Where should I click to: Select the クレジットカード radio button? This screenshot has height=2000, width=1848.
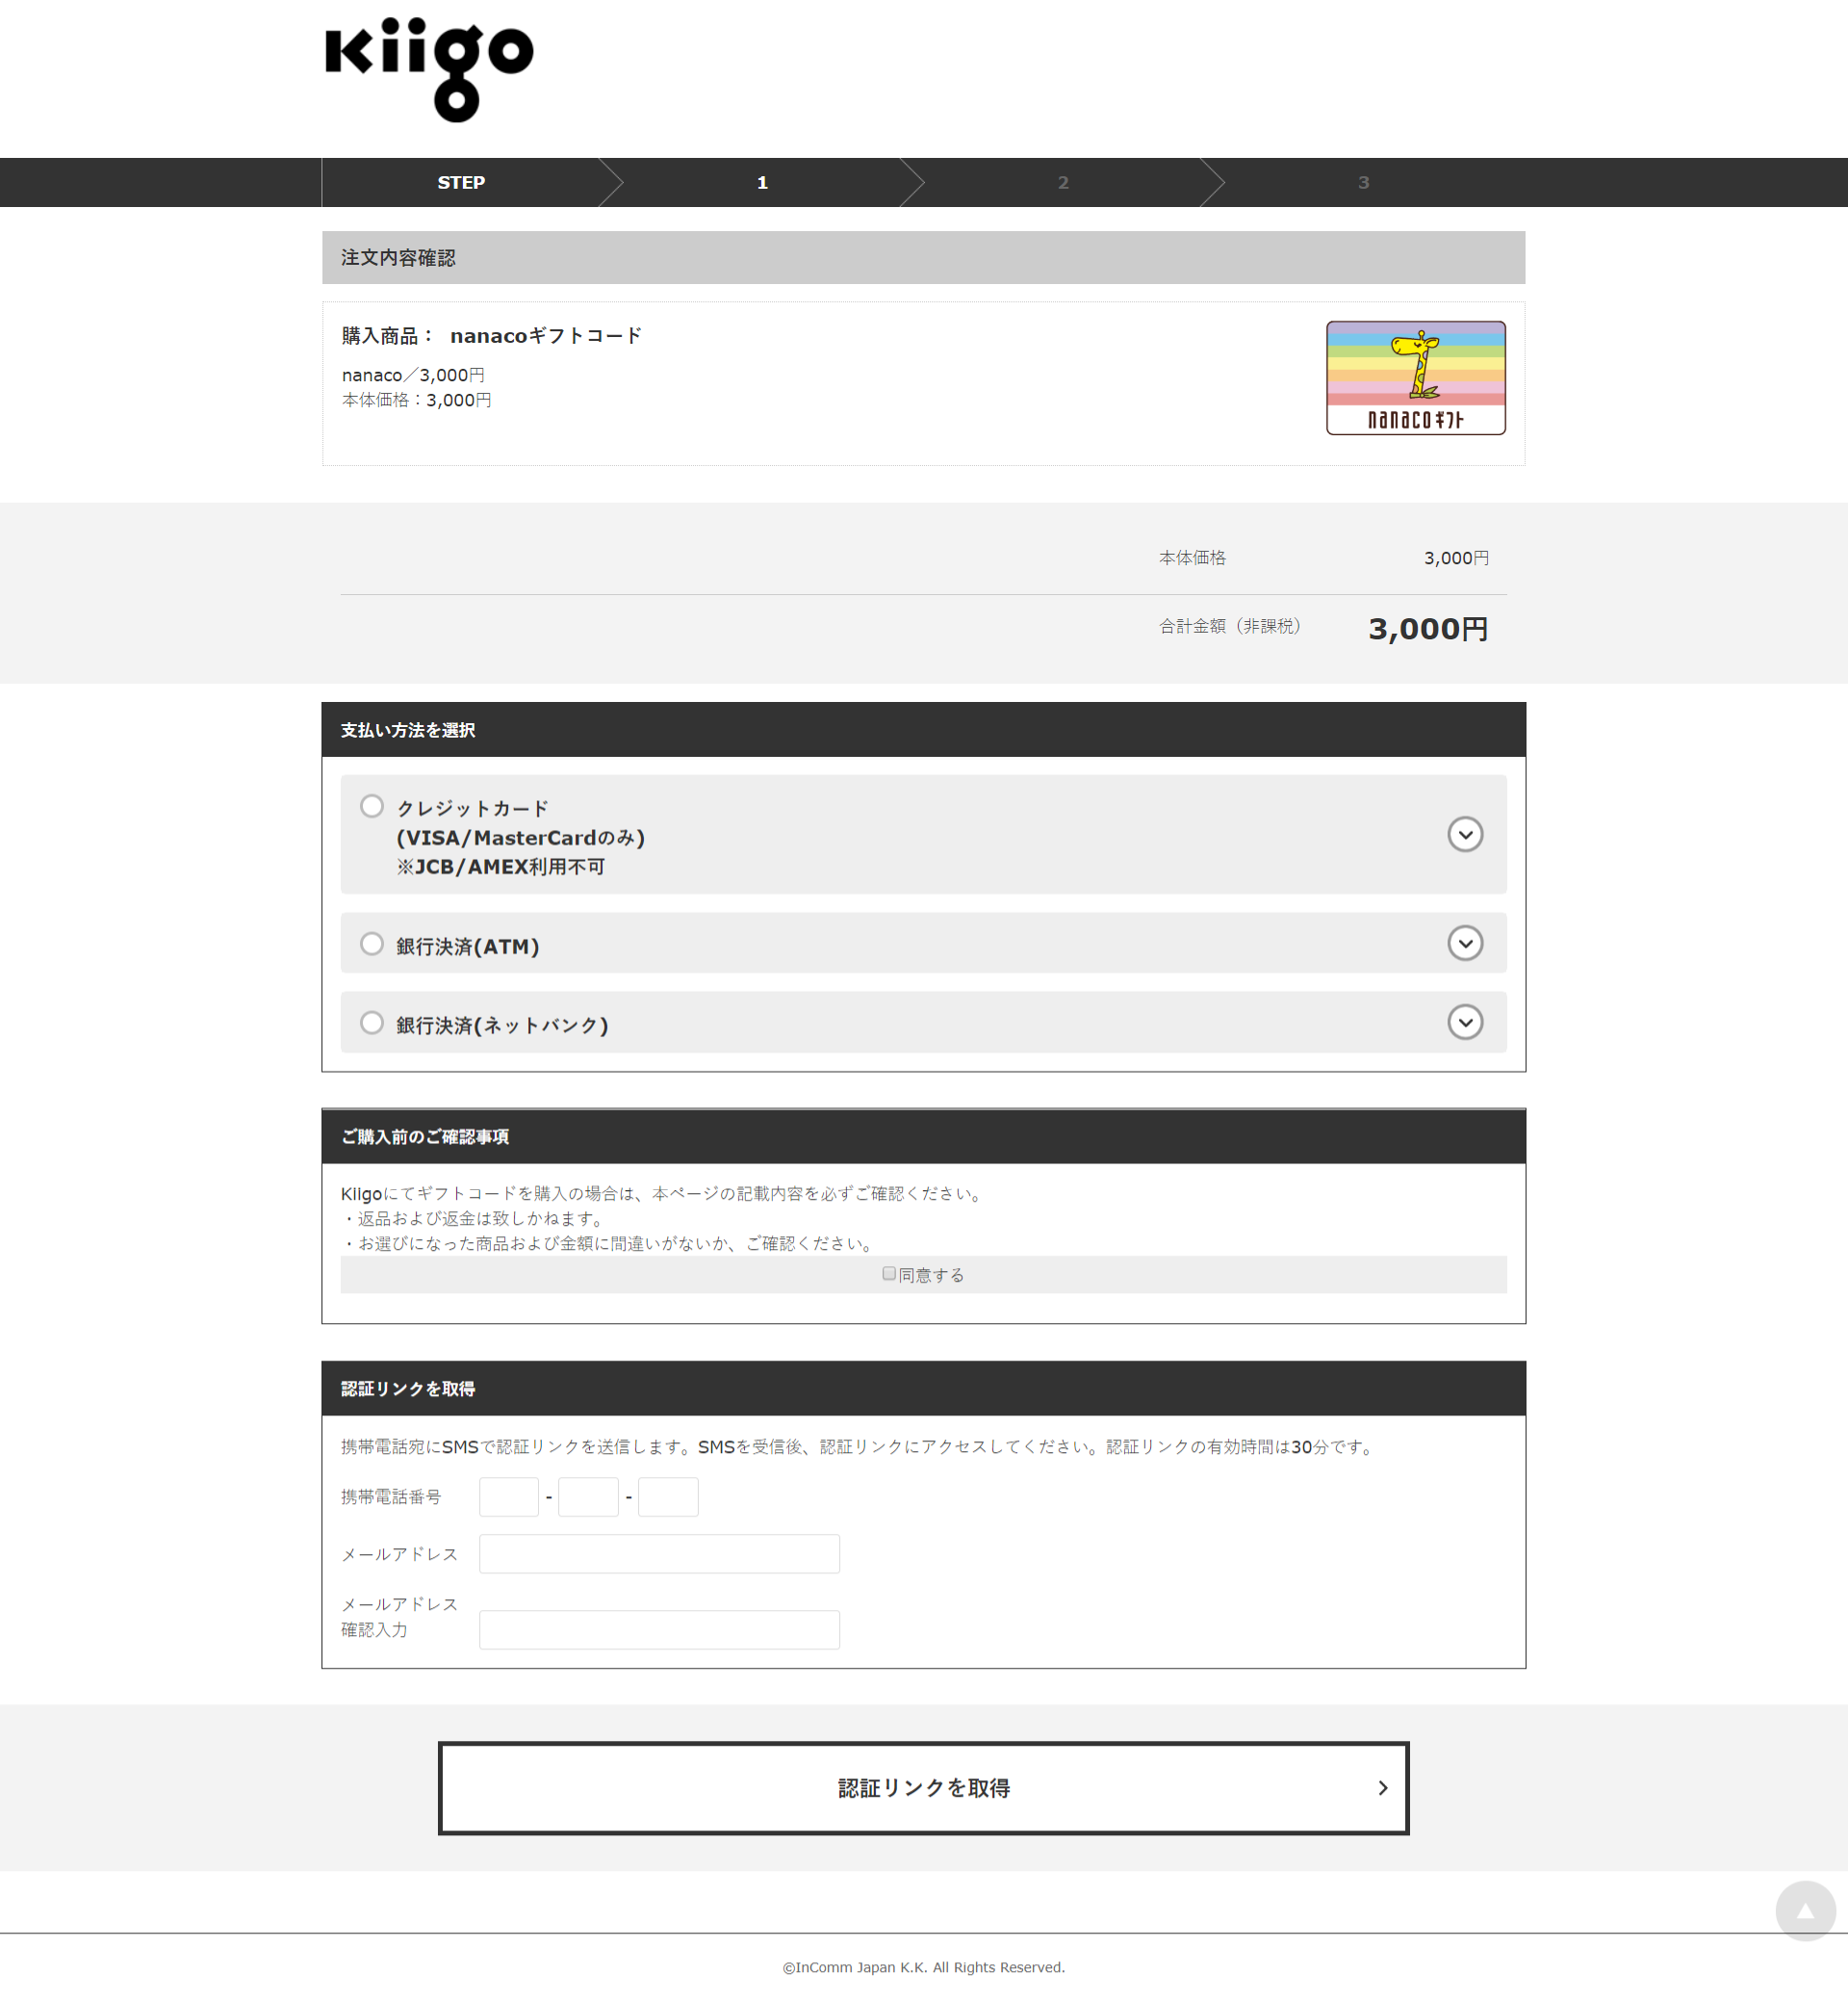click(372, 806)
